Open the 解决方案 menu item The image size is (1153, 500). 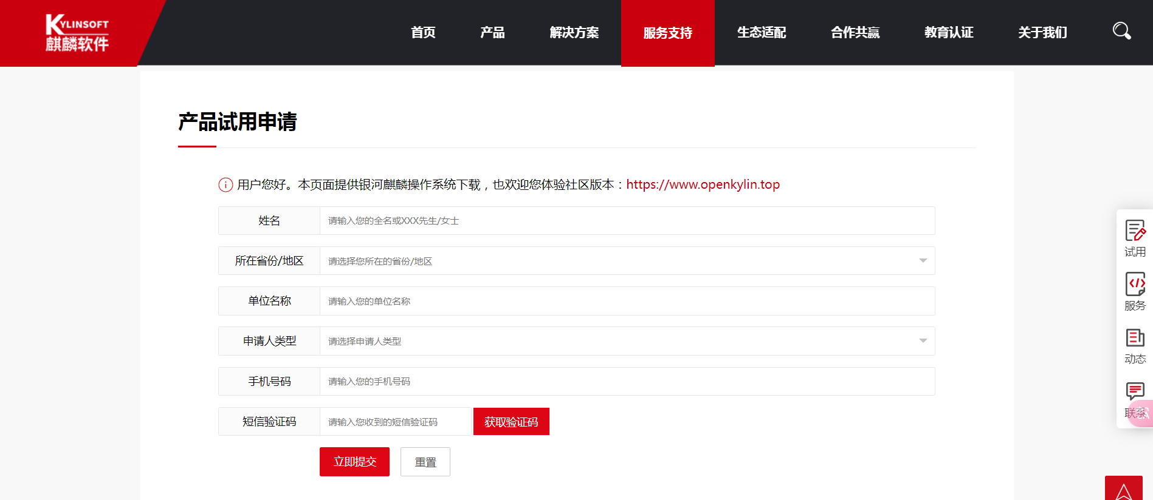(x=574, y=33)
